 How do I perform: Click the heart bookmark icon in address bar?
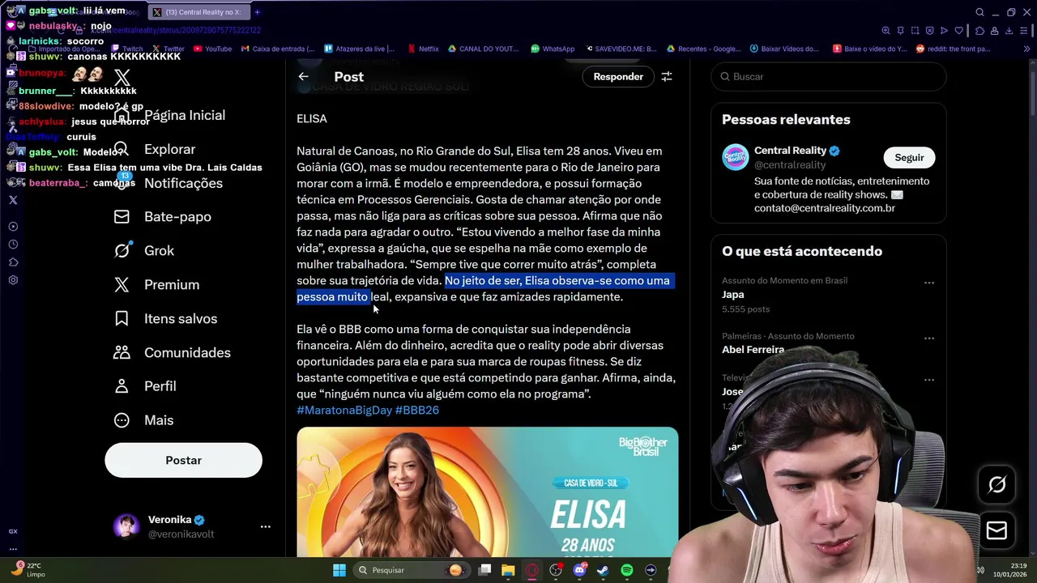coord(959,31)
